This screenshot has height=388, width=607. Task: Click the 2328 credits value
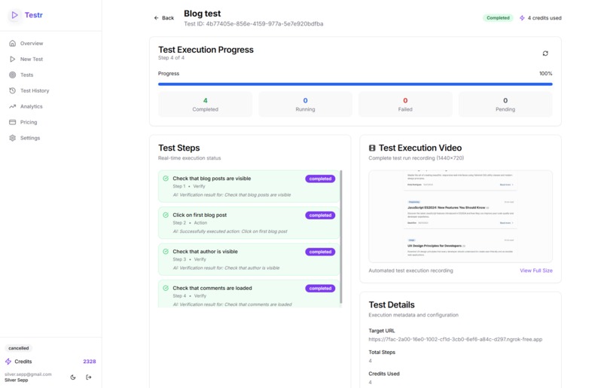pyautogui.click(x=90, y=362)
